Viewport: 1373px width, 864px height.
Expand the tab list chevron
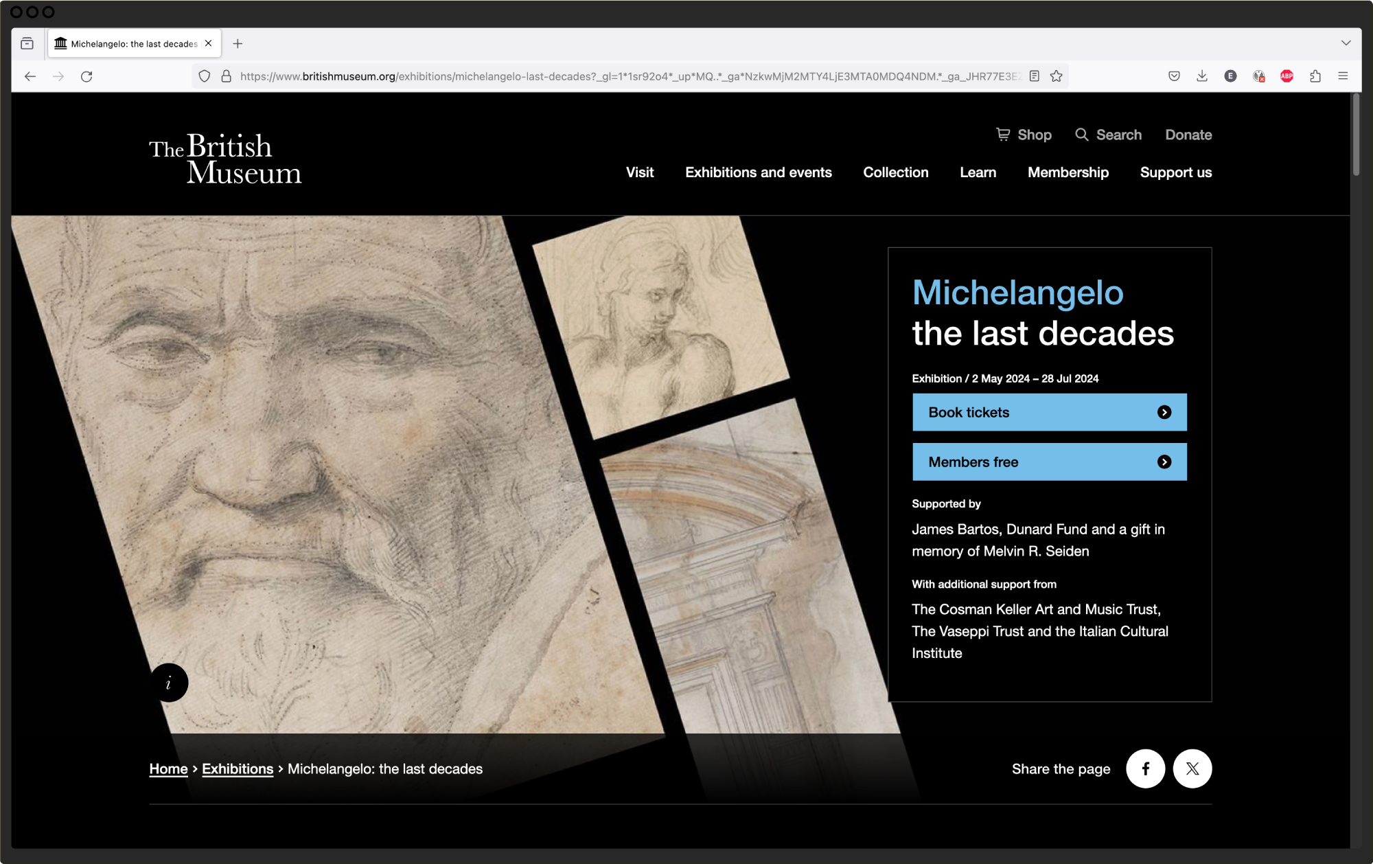click(1345, 43)
